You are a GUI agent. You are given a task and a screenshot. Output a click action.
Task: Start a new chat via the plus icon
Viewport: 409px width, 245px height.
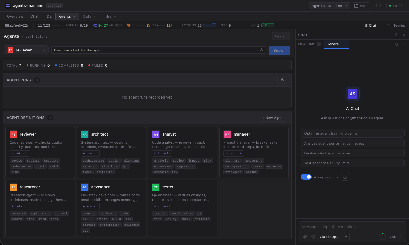pyautogui.click(x=404, y=44)
